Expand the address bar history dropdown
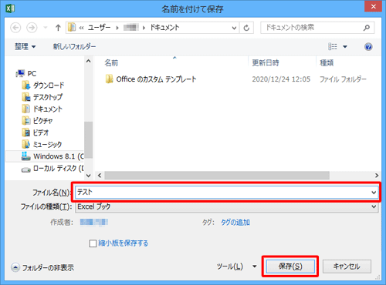This screenshot has width=386, height=285. click(x=234, y=28)
